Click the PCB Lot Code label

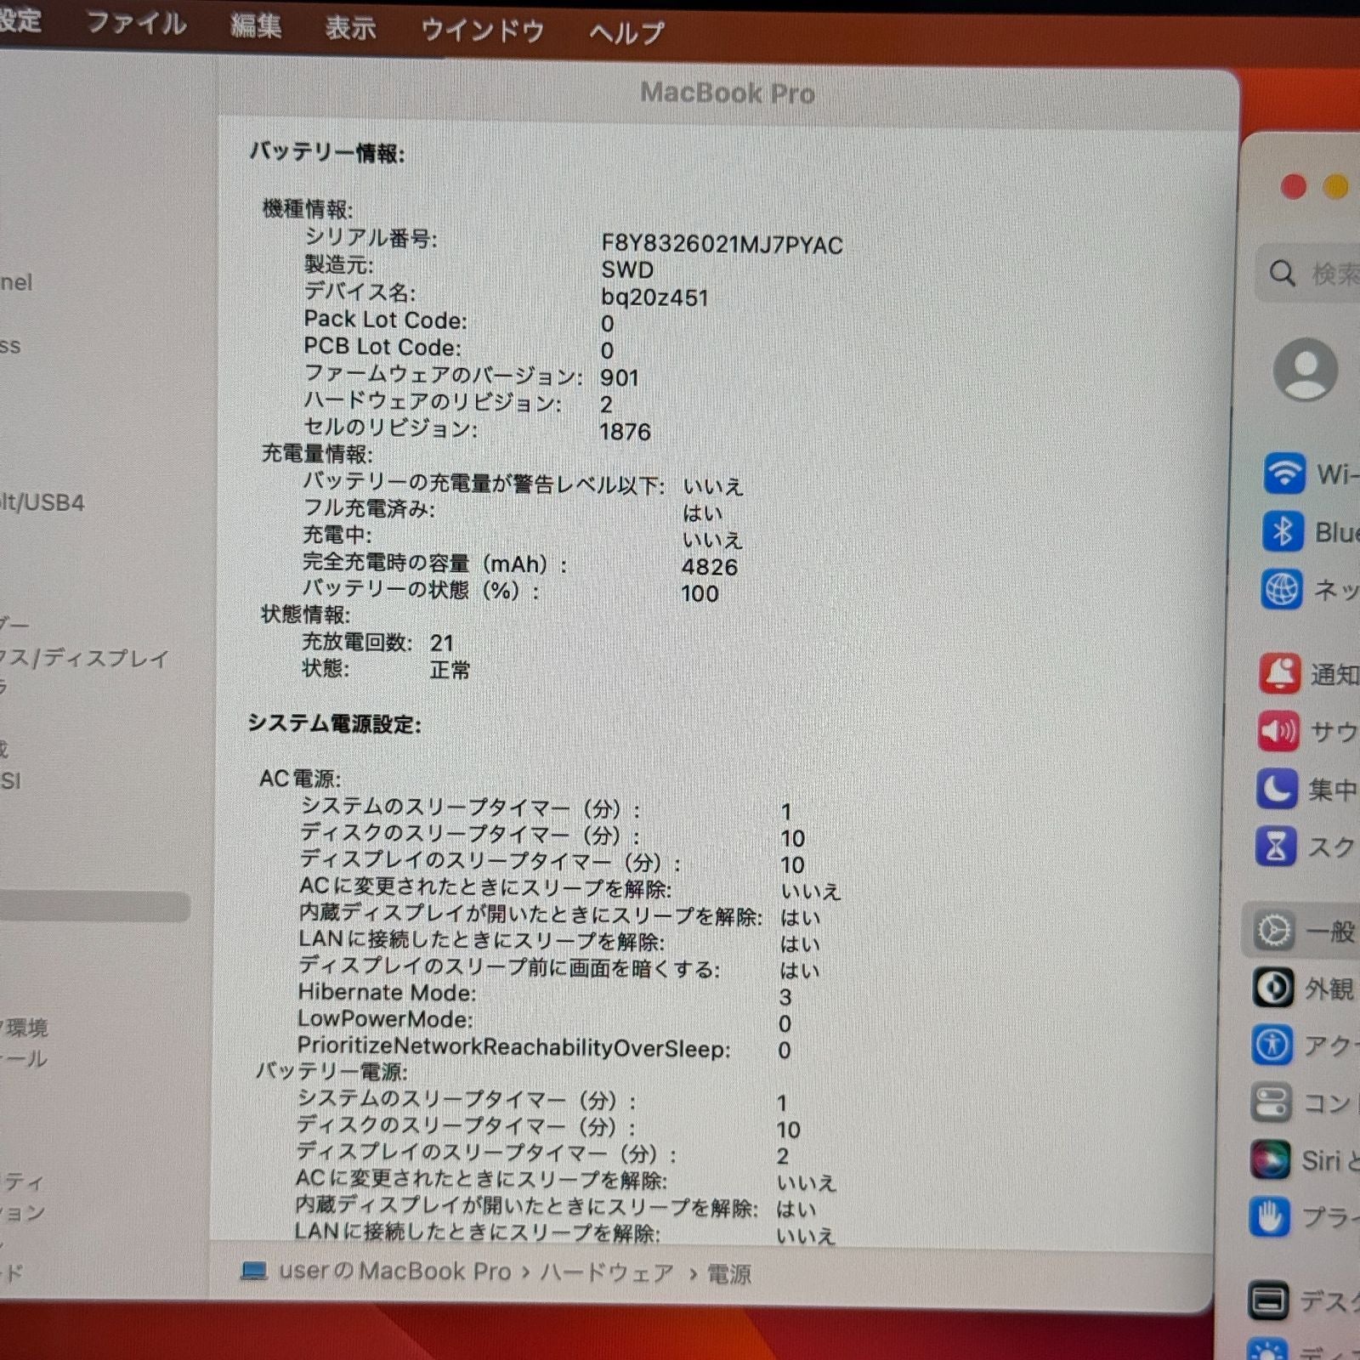[x=382, y=347]
